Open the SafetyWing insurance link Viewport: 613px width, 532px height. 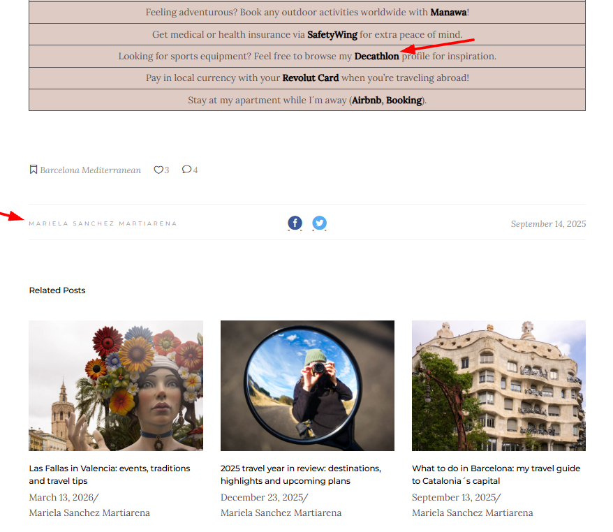[x=332, y=35]
